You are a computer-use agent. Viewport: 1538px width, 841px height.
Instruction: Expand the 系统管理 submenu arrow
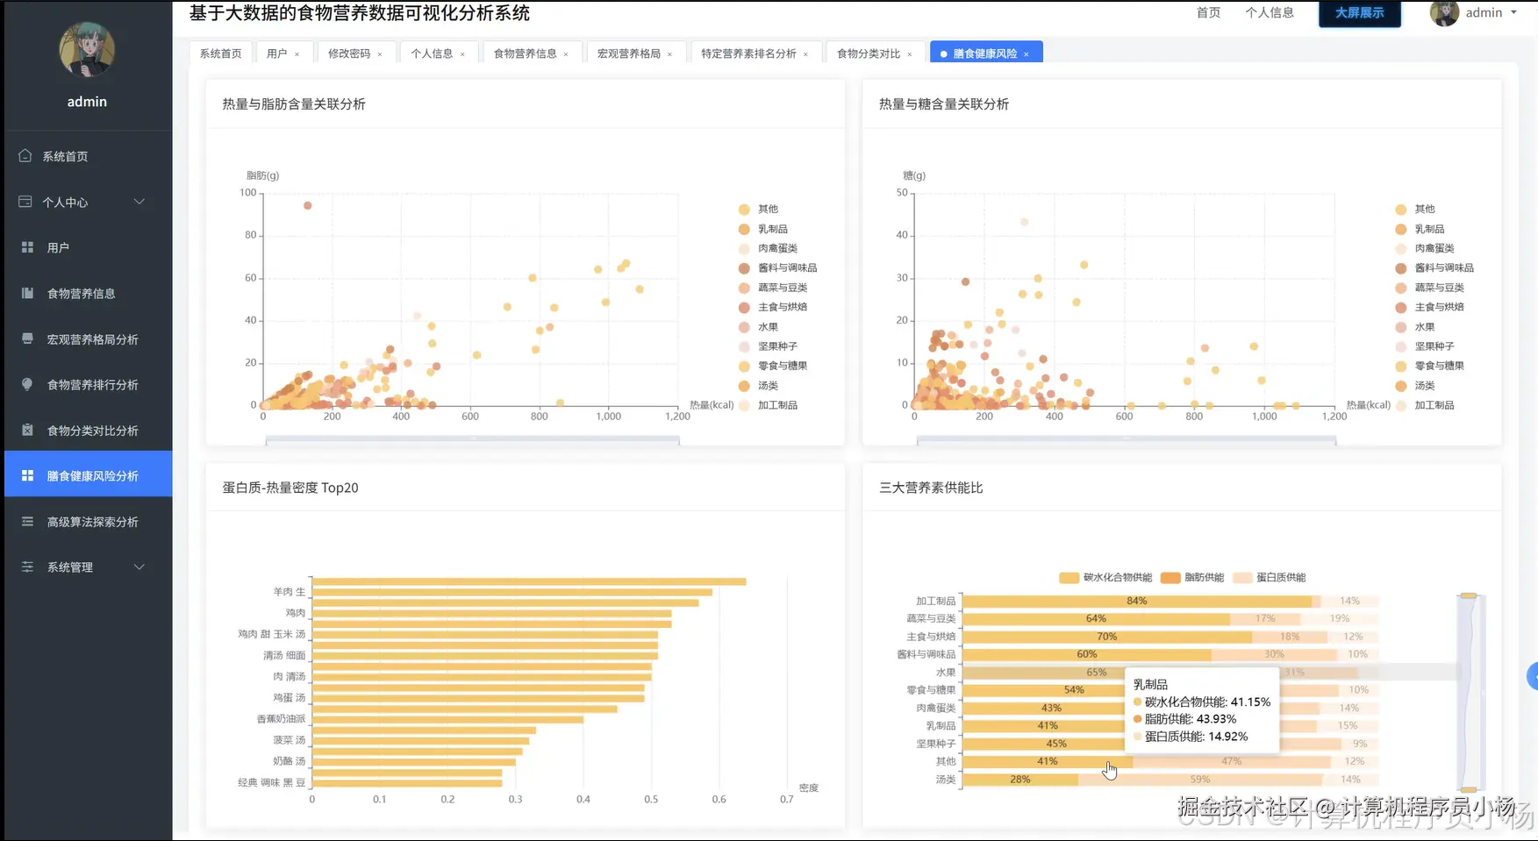[x=139, y=567]
